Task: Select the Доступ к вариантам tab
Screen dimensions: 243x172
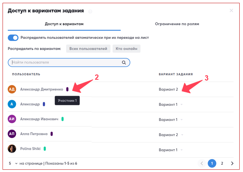Action: pos(64,24)
